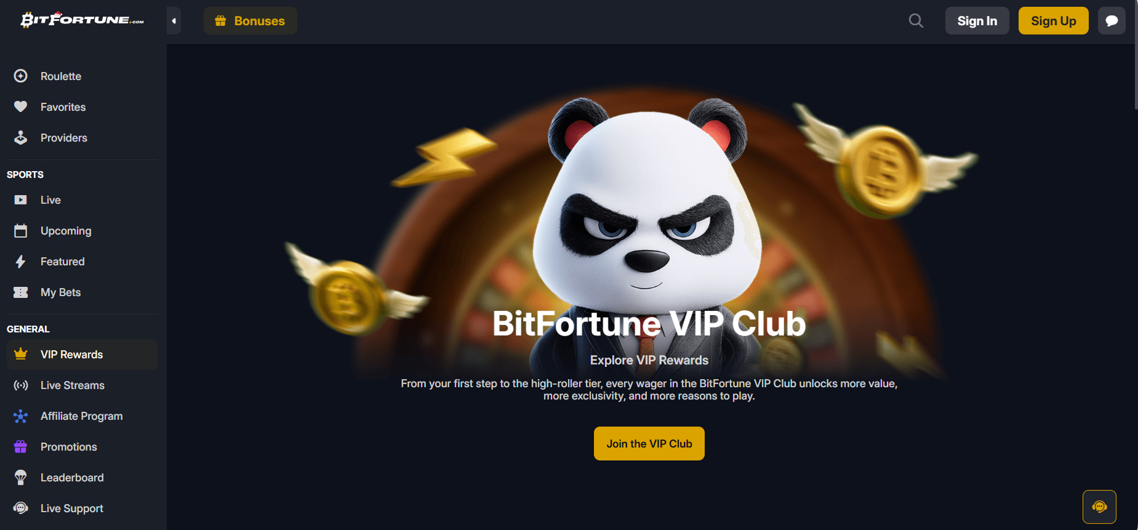
Task: Click the Featured lightning bolt icon
Action: coord(21,262)
